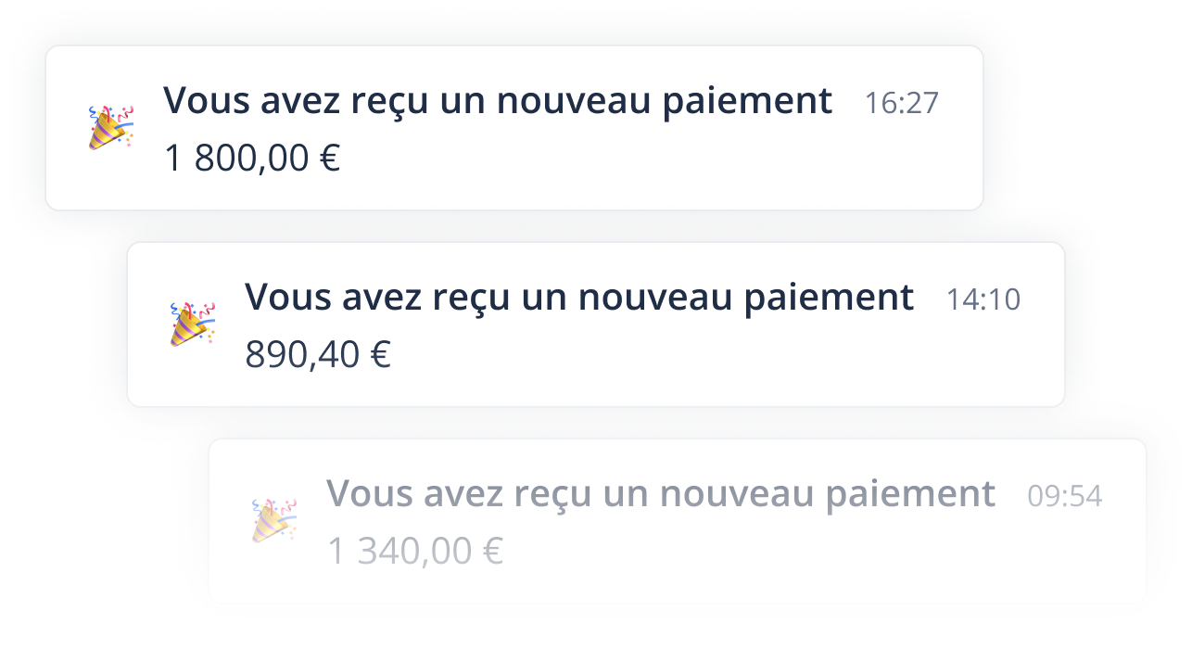The height and width of the screenshot is (649, 1192).
Task: Select the 1 340,00 € amount
Action: (x=414, y=551)
